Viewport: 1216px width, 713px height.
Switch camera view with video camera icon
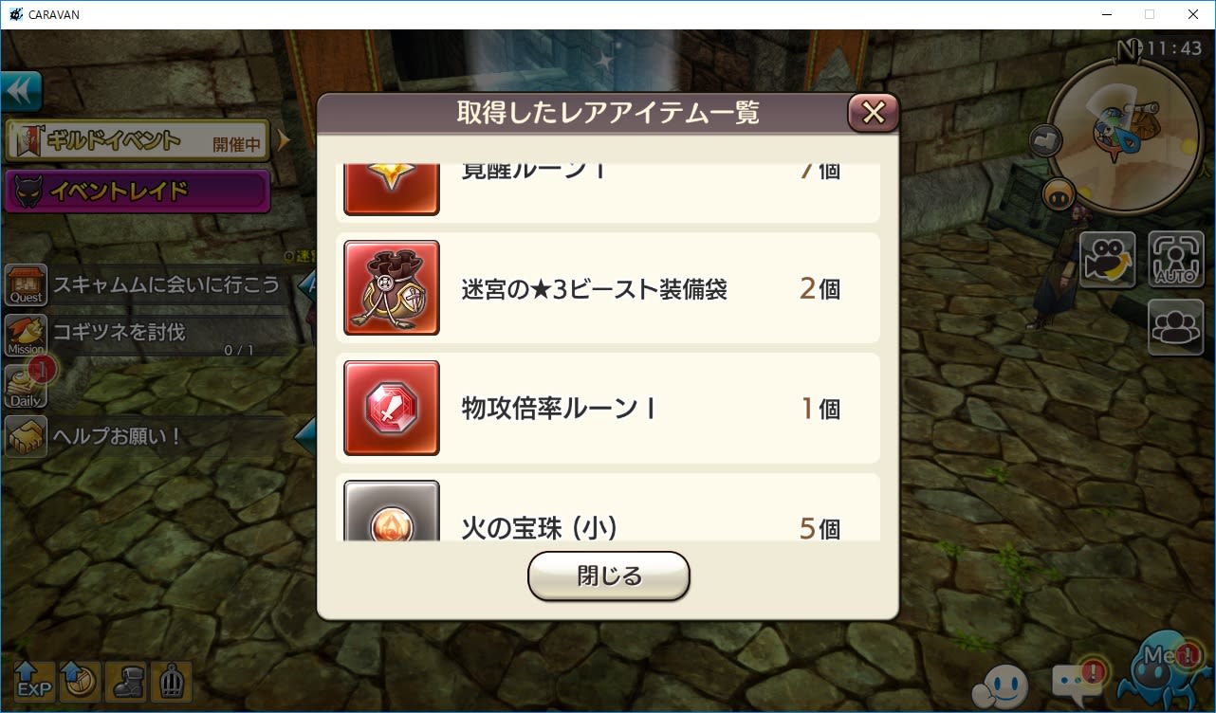click(x=1108, y=259)
